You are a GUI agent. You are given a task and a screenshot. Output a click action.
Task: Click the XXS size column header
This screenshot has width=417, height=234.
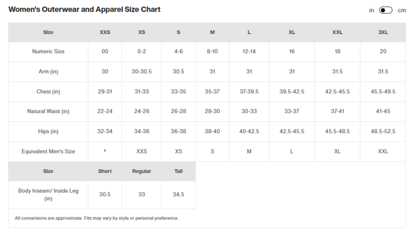[x=105, y=32]
